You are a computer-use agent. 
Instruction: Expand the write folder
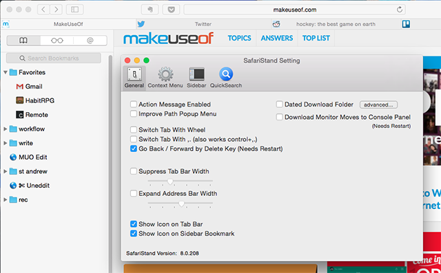(x=6, y=143)
